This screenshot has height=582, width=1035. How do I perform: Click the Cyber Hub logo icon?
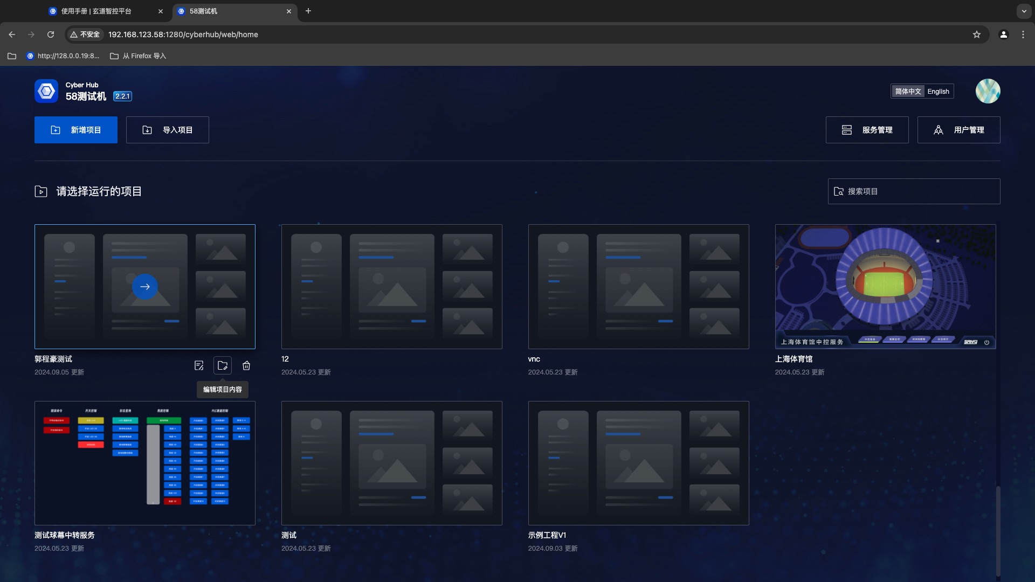[46, 91]
